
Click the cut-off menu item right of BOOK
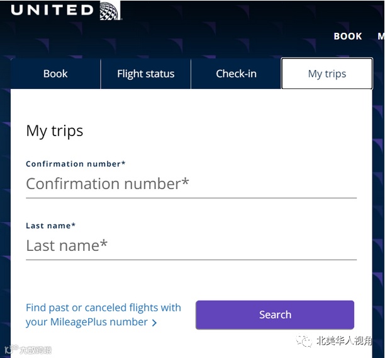click(381, 36)
